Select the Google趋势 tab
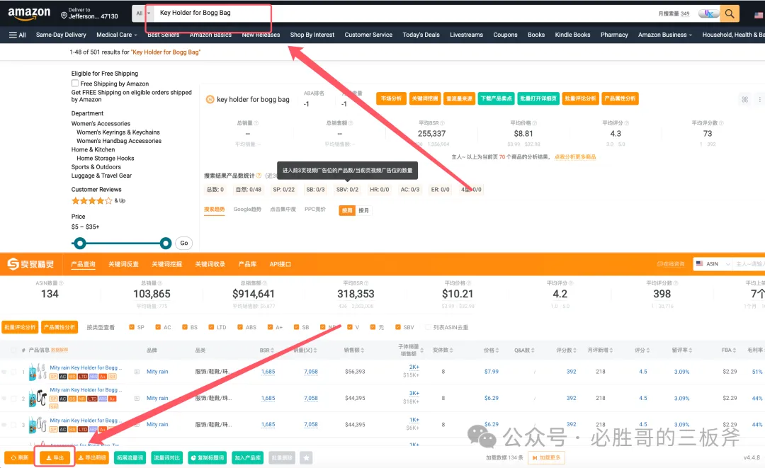 [x=247, y=209]
